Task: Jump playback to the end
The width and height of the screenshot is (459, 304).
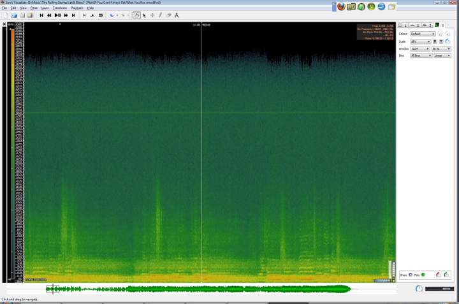Action: 73,15
